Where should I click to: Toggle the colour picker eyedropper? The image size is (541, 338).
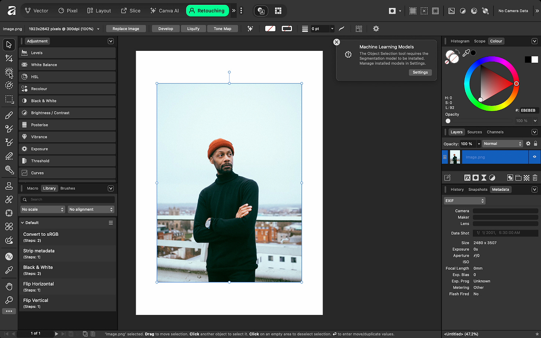[466, 53]
